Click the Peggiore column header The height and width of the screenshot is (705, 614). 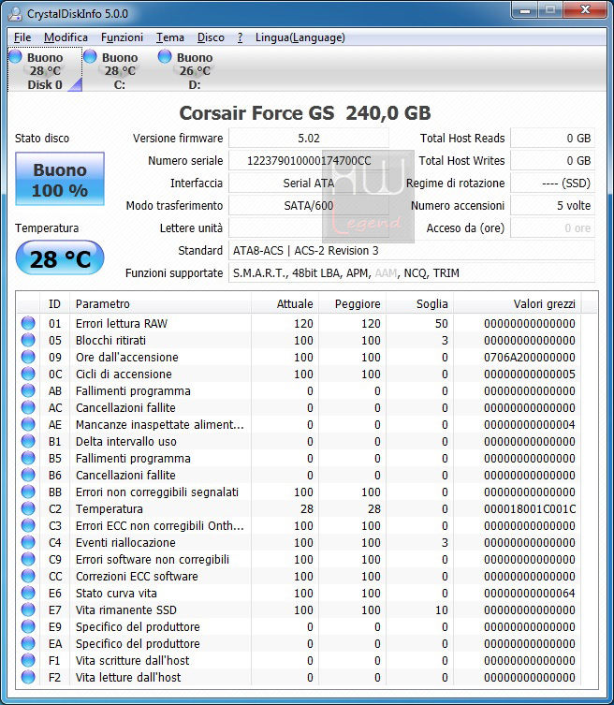tap(353, 304)
